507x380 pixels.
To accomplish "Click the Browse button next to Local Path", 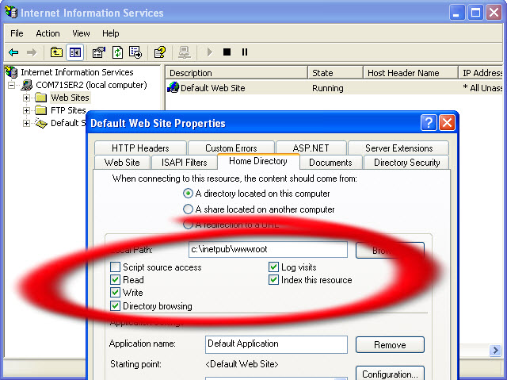I will click(x=390, y=250).
